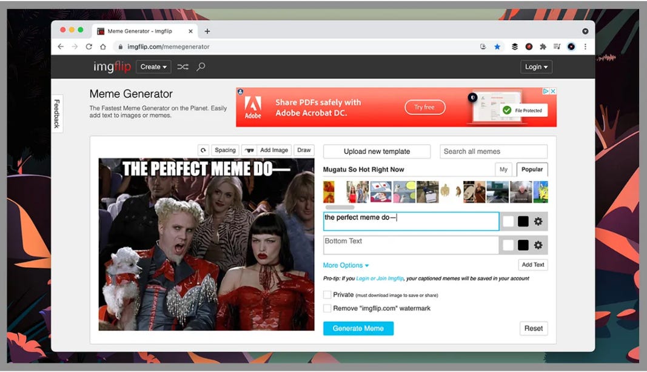Check the Private checkbox
The image size is (647, 372).
327,294
